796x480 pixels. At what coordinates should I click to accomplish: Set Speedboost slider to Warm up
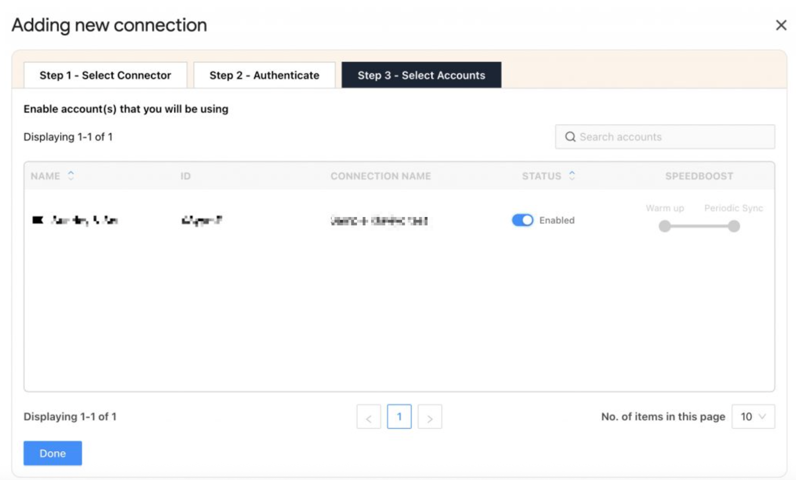tap(665, 227)
